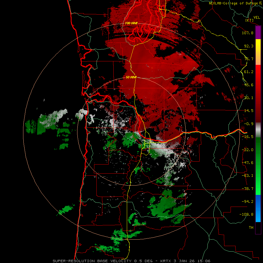Click the -0.9 scale value
The image size is (263, 263).
click(249, 124)
